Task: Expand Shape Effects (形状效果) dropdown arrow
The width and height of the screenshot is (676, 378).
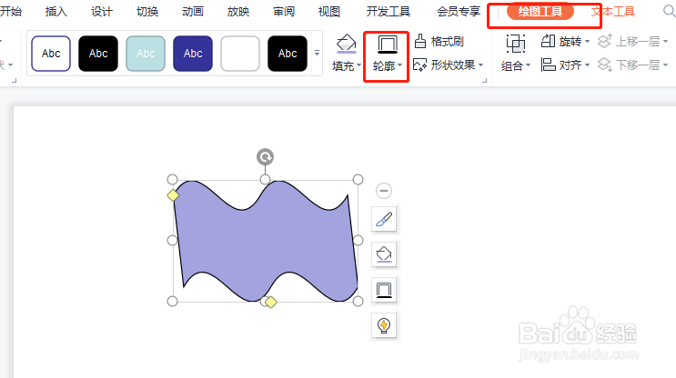Action: 480,65
